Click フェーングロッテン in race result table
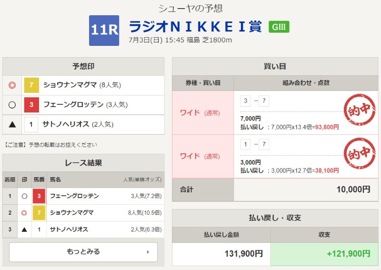The height and width of the screenshot is (270, 381). pos(75,196)
